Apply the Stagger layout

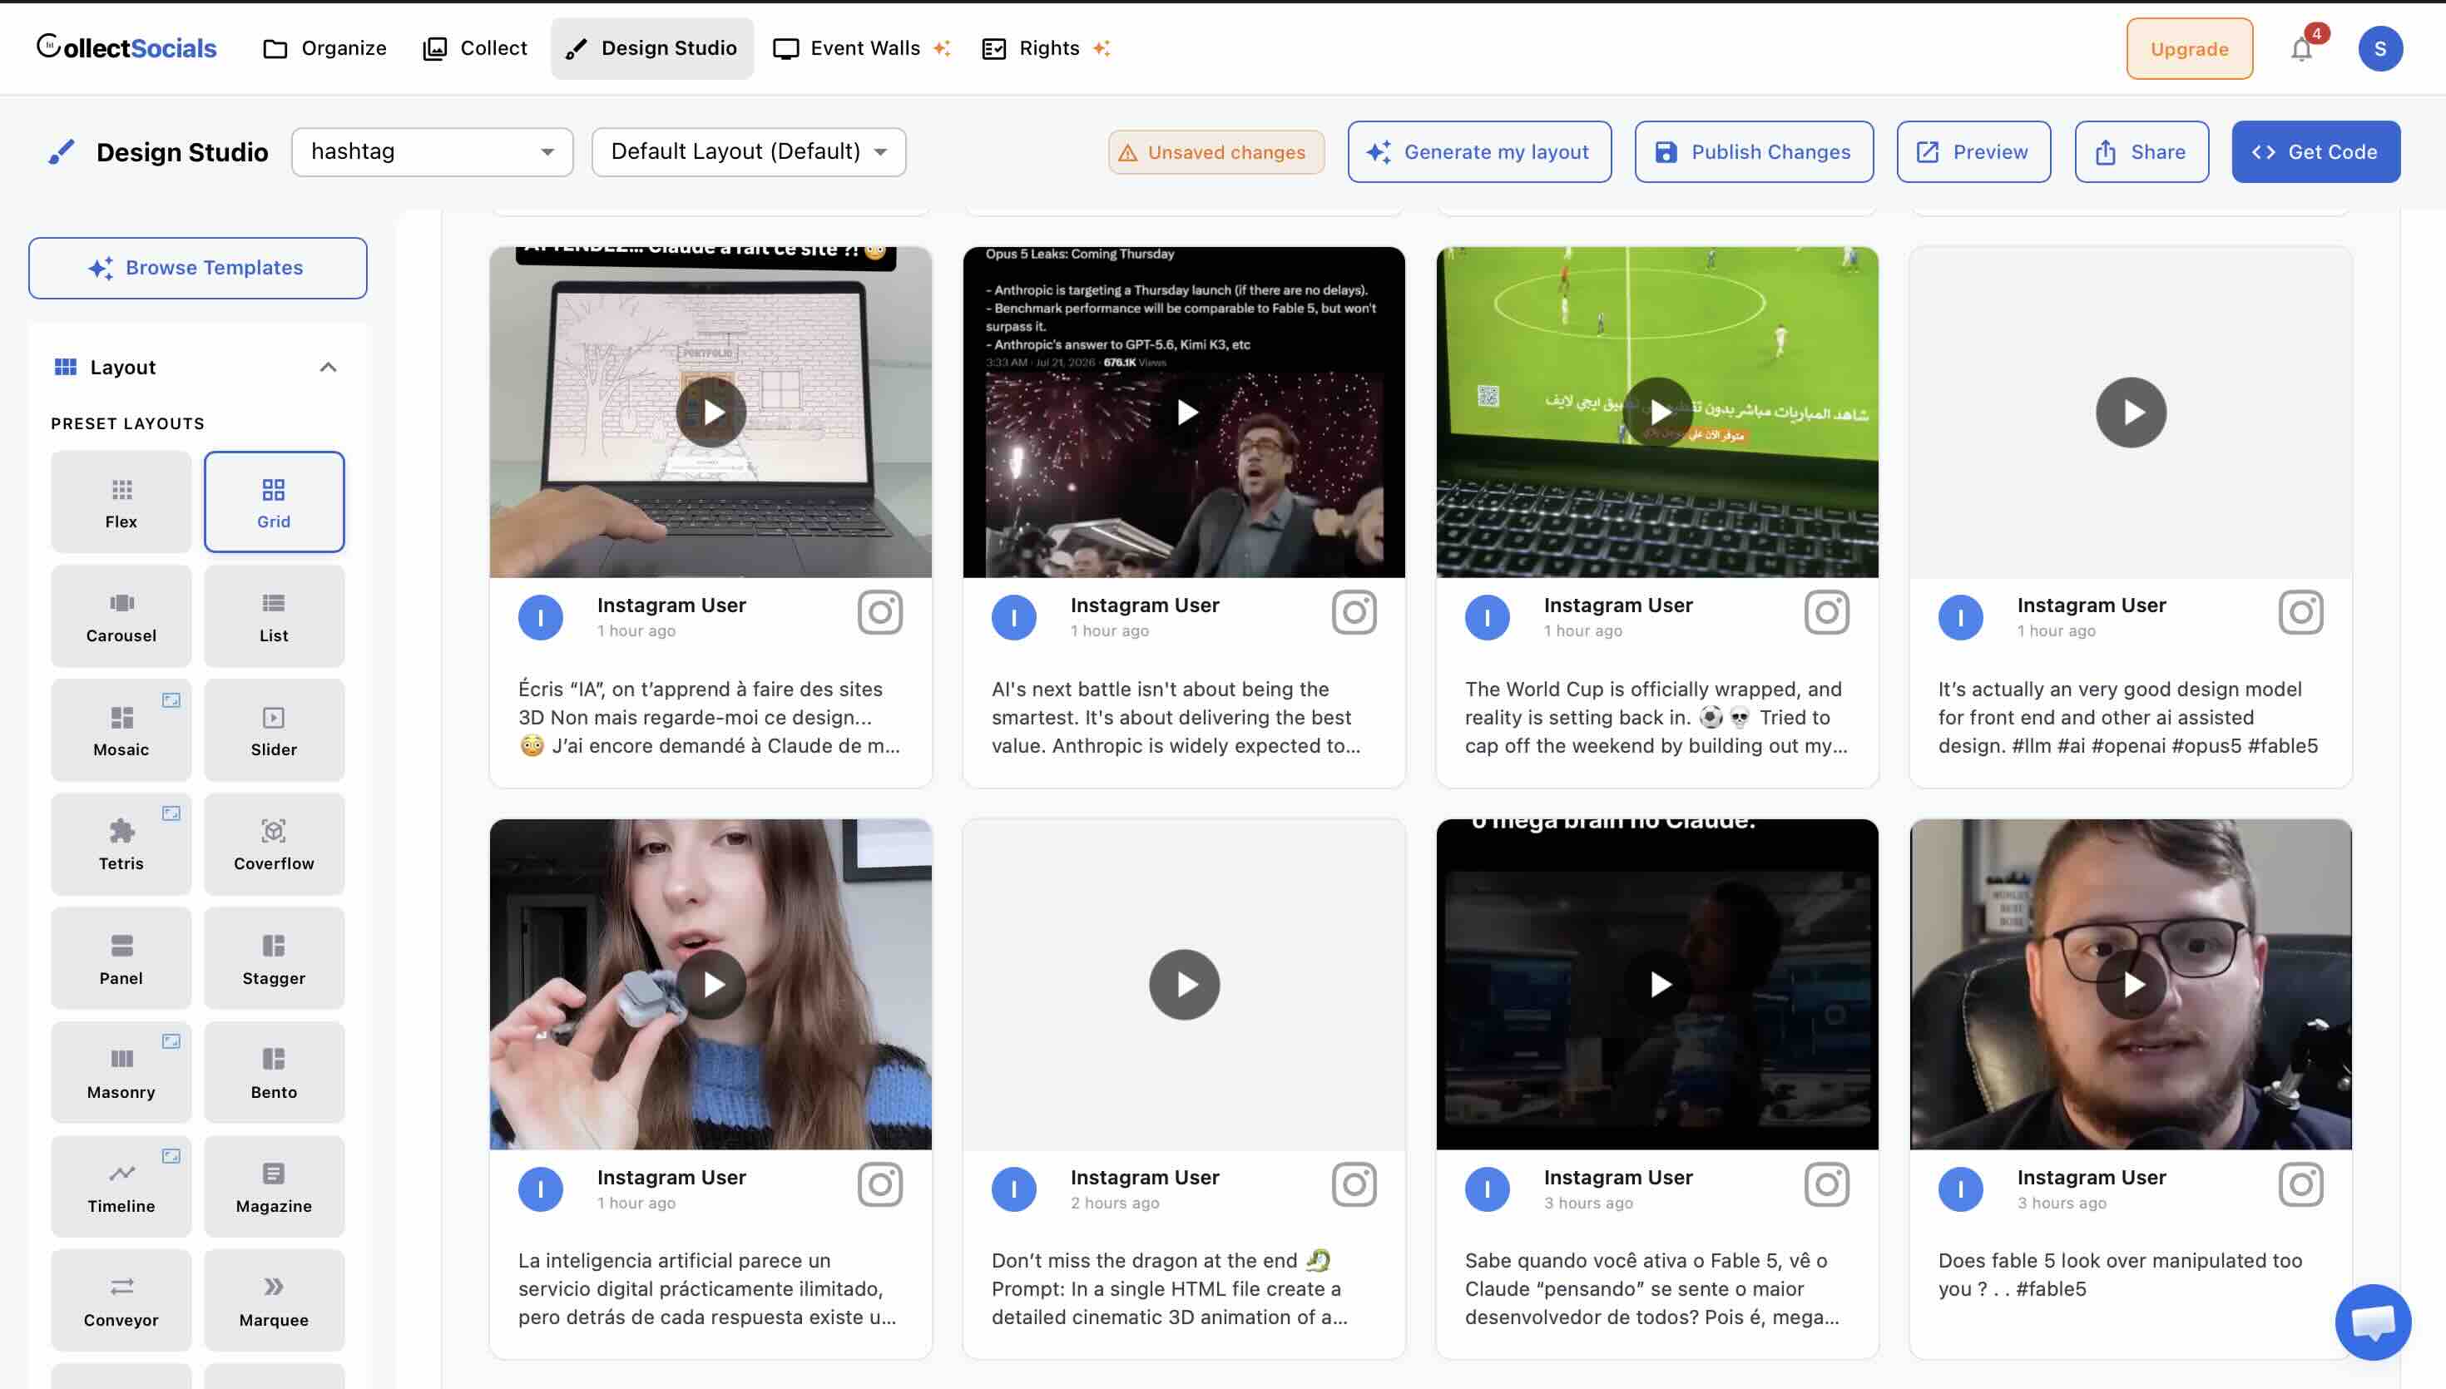274,959
